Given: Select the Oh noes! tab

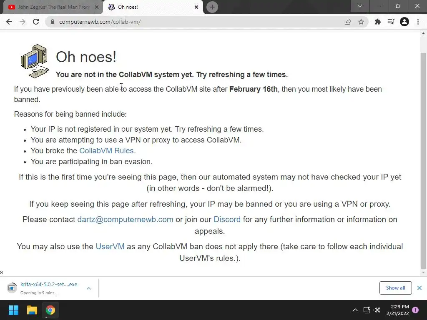Looking at the screenshot, I should coord(153,7).
